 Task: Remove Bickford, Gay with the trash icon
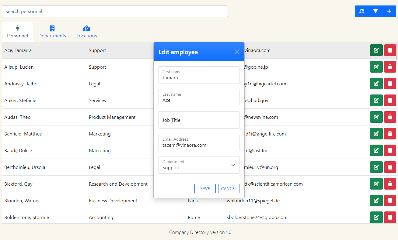click(390, 184)
